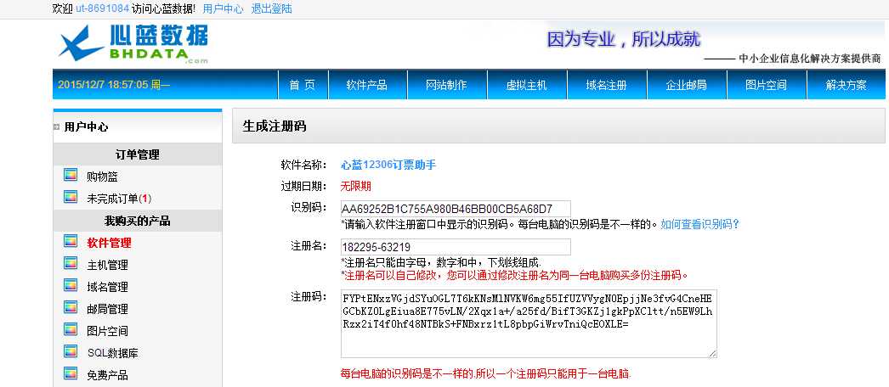The image size is (889, 387).
Task: Click the 订单管理 section header
Action: coord(137,154)
